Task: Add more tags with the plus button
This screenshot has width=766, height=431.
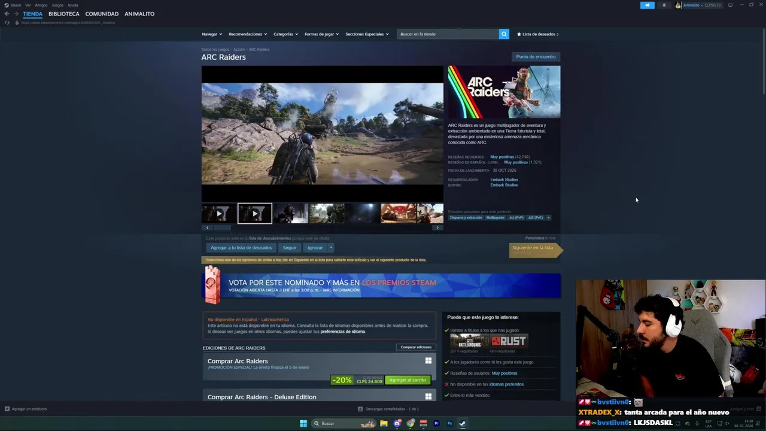Action: pos(548,217)
